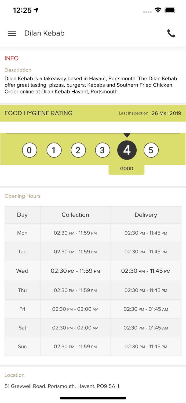Tap the Dilan Kebab title
The height and width of the screenshot is (403, 186).
coord(44,33)
